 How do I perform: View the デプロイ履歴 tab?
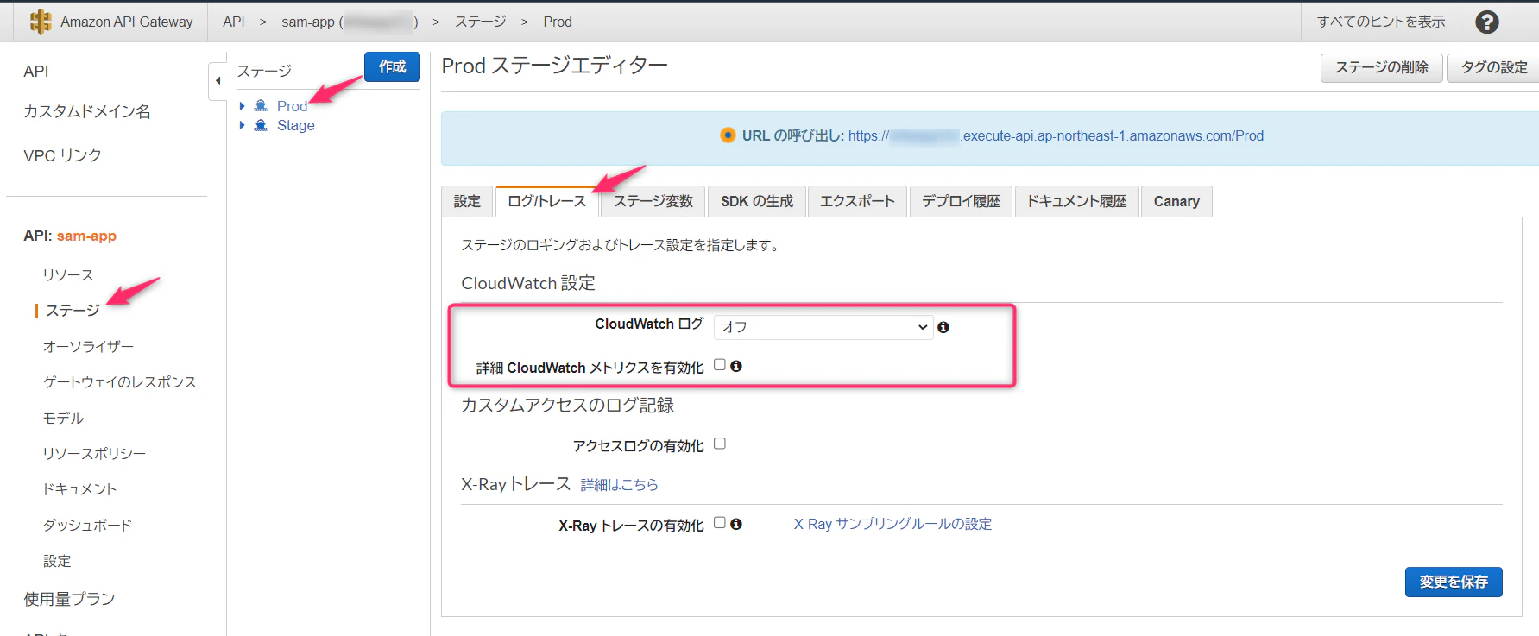point(961,201)
